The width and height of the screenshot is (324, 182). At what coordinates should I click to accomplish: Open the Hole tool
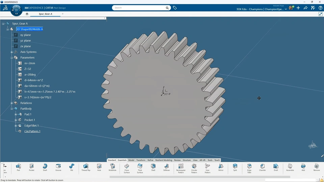pyautogui.click(x=99, y=166)
